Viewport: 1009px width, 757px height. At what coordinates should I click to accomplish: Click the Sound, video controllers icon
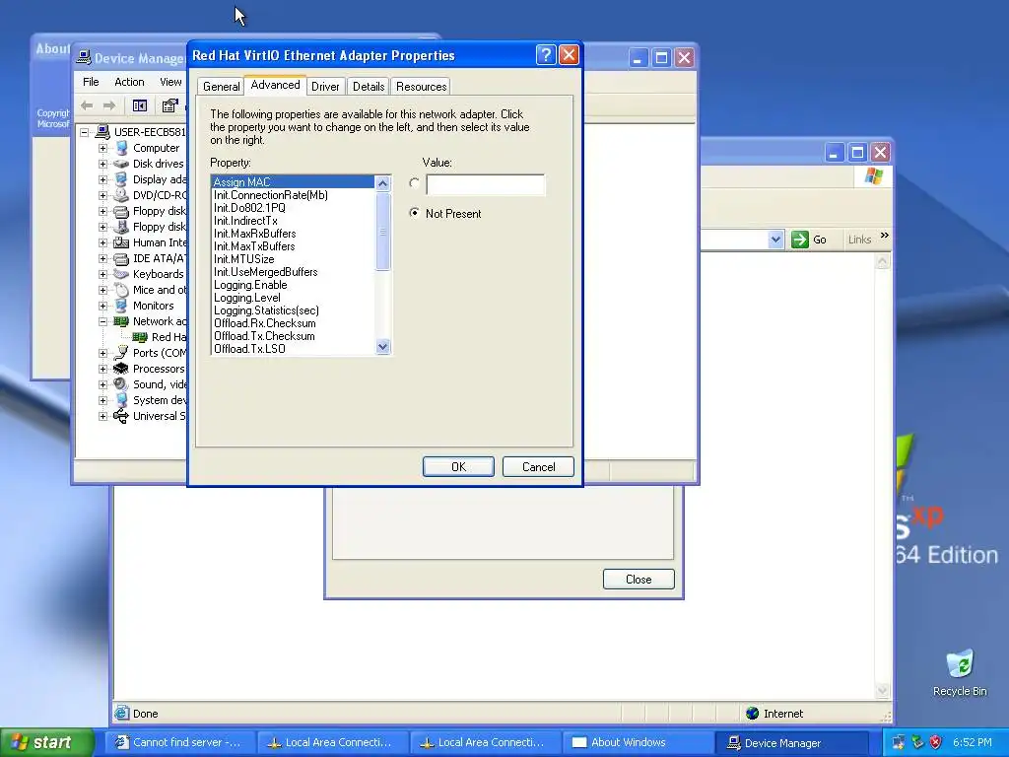click(x=121, y=384)
